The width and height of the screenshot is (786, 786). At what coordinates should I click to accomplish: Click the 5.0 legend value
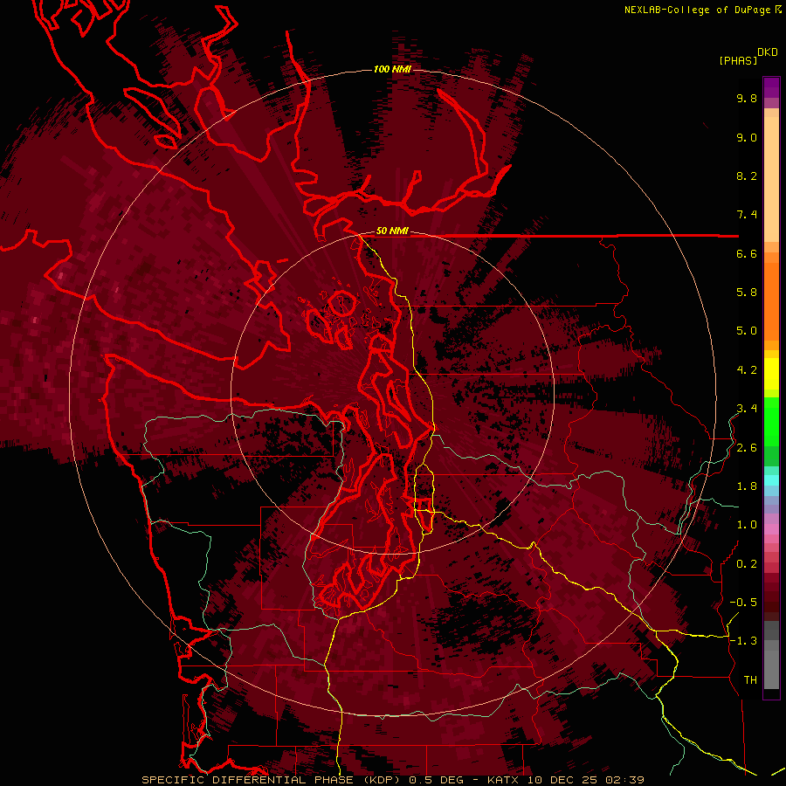click(x=747, y=331)
